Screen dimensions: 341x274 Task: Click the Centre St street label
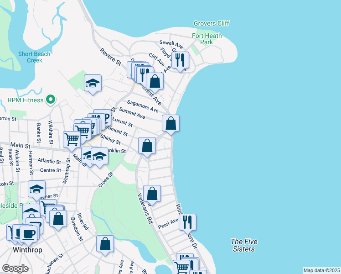[51, 170]
